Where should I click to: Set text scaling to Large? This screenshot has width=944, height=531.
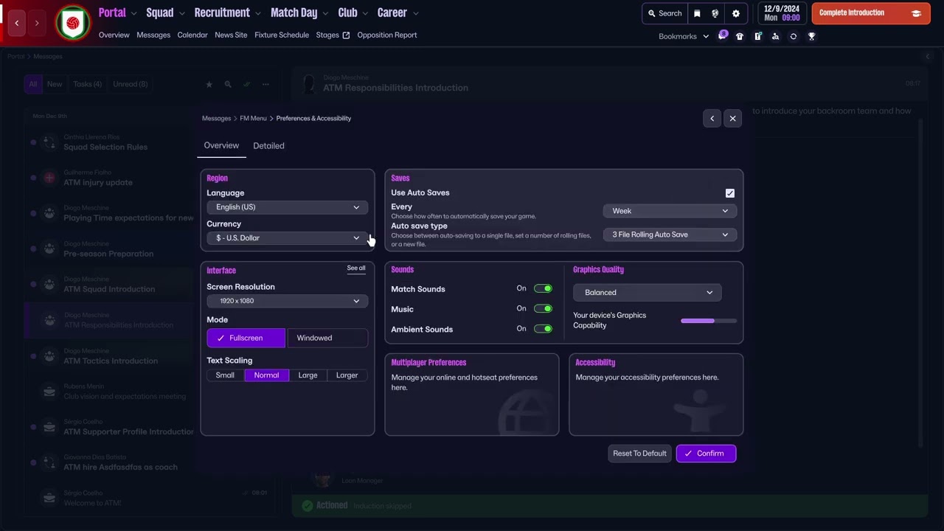pyautogui.click(x=308, y=375)
